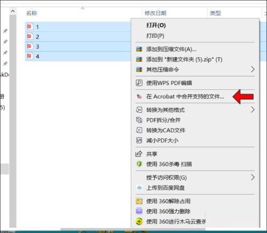The width and height of the screenshot is (267, 233).
Task: Choose 使用 360解除占用
Action: [x=195, y=201]
